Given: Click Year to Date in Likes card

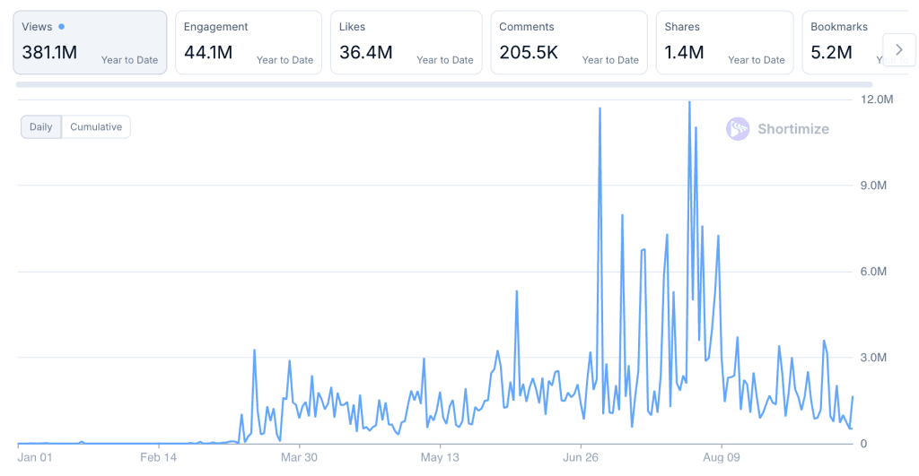Looking at the screenshot, I should tap(444, 60).
